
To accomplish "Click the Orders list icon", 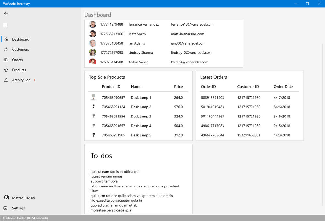I will click(6, 60).
